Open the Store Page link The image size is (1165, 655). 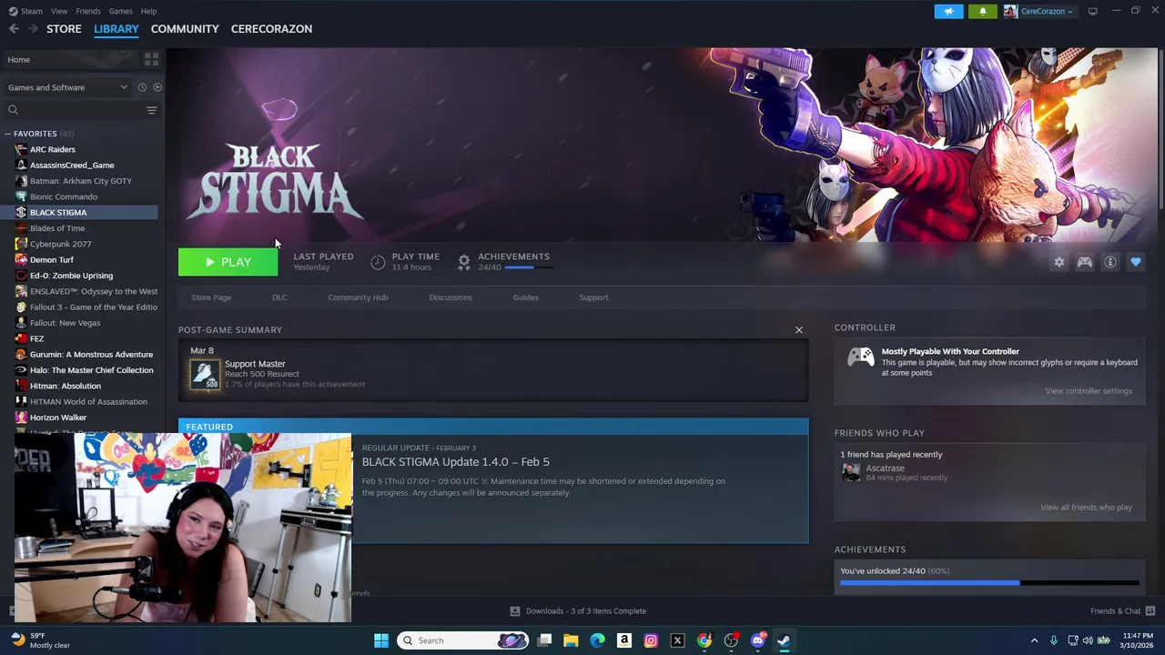[x=211, y=297]
